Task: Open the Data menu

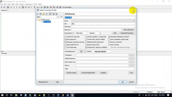Action: coord(13,4)
